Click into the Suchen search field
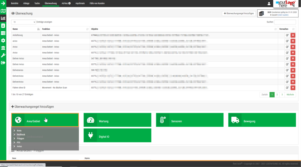 285,22
